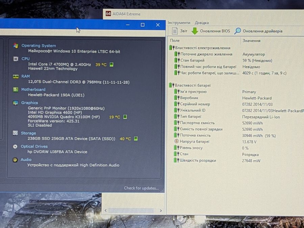Click the 30946 mWh (59 %) value
This screenshot has width=304, height=228.
(x=259, y=136)
